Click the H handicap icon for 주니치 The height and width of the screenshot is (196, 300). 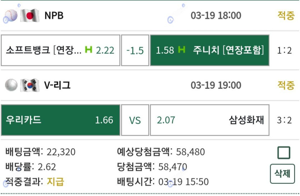182,50
